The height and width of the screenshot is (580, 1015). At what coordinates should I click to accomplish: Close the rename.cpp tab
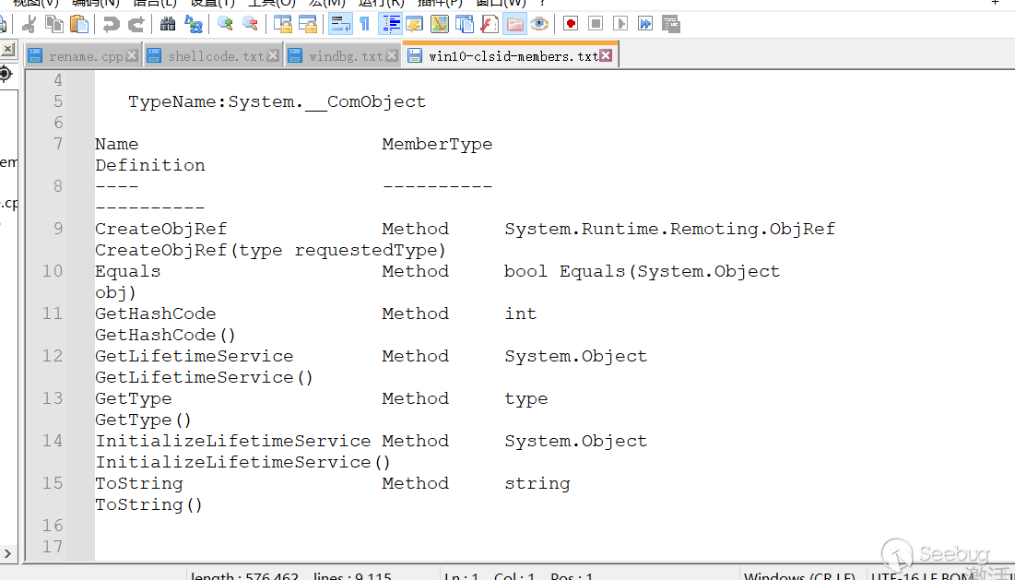click(132, 55)
